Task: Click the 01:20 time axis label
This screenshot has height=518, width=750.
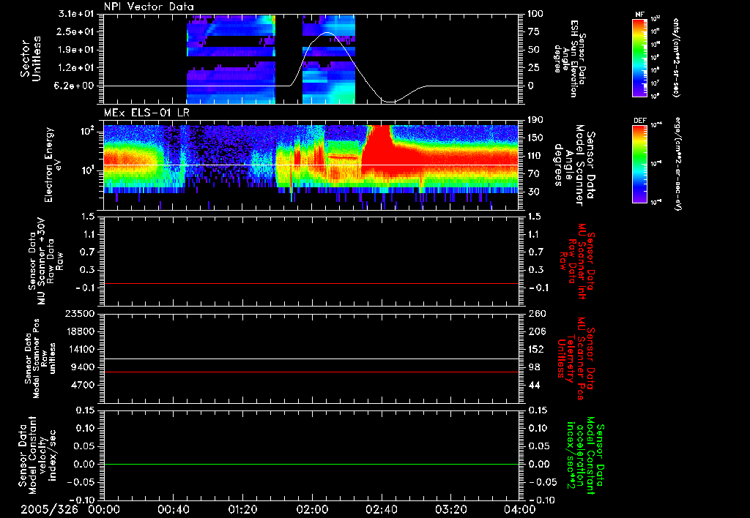Action: 242,509
